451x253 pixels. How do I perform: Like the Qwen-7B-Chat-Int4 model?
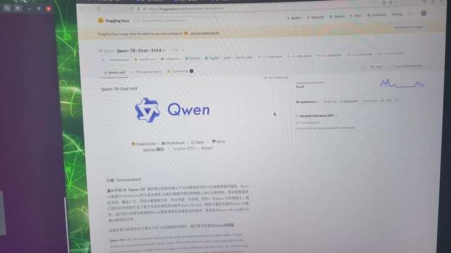175,50
